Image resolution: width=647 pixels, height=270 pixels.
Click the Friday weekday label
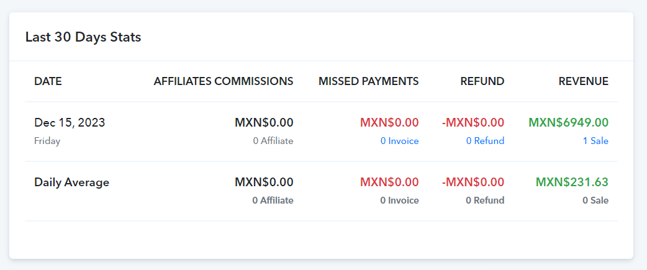47,141
